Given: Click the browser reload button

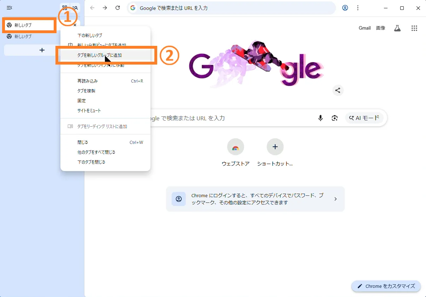Looking at the screenshot, I should click(118, 8).
